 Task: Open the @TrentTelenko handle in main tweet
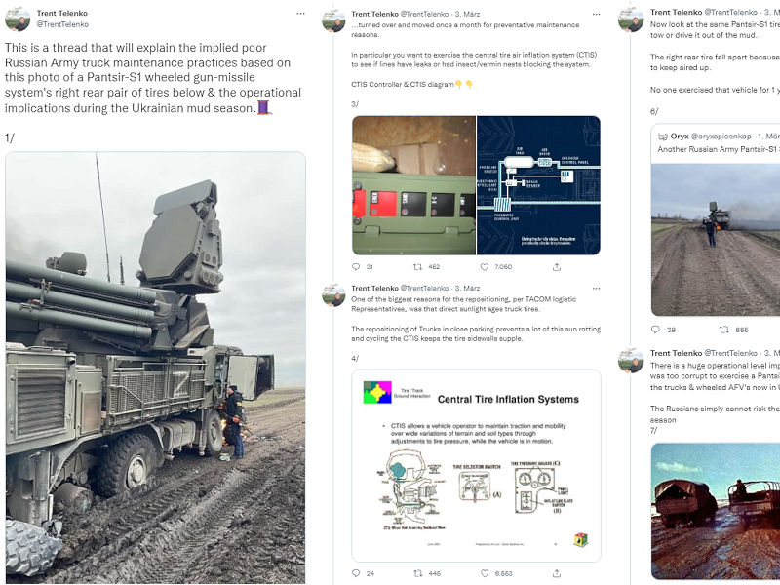[62, 23]
